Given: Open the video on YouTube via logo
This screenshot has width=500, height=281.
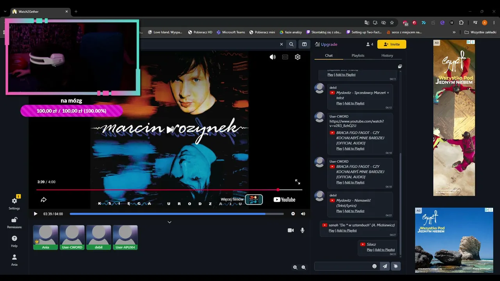Looking at the screenshot, I should pos(284,200).
